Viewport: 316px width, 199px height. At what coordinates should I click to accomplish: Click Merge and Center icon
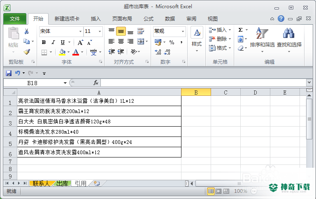(x=141, y=42)
